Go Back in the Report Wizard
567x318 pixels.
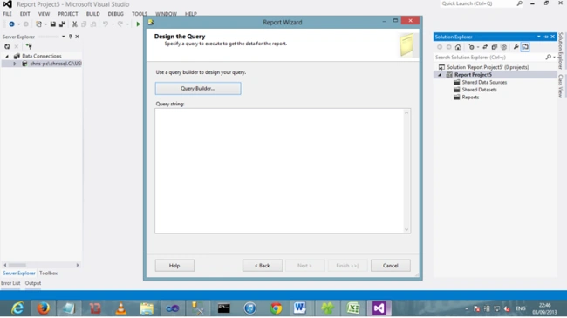pyautogui.click(x=263, y=266)
